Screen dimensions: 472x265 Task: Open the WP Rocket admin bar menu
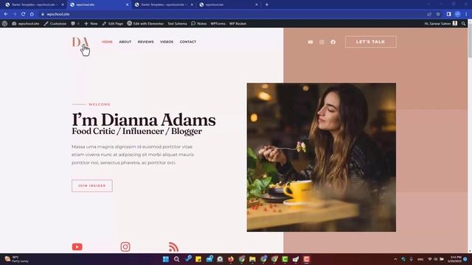click(x=237, y=24)
